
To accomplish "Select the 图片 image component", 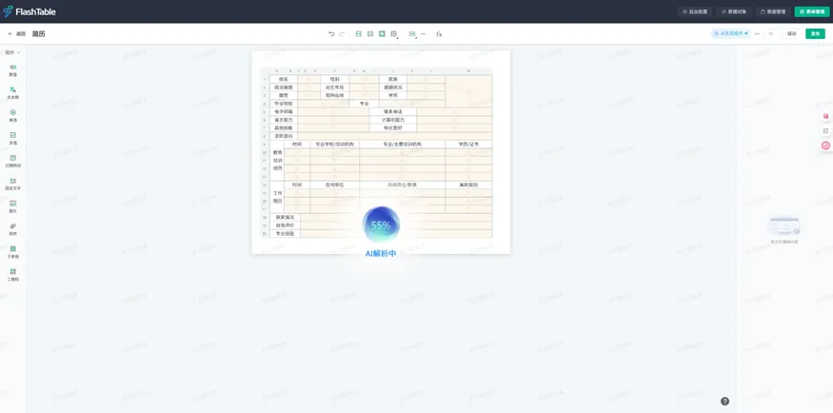I will pos(12,206).
